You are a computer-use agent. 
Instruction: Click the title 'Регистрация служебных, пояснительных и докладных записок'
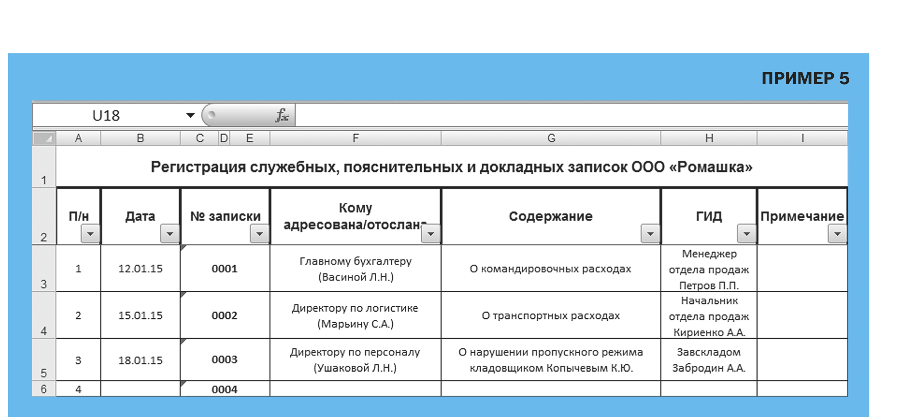[452, 167]
